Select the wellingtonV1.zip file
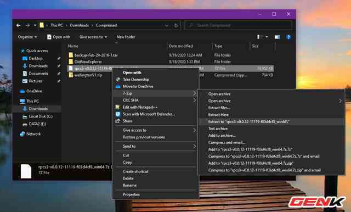 [x=88, y=75]
